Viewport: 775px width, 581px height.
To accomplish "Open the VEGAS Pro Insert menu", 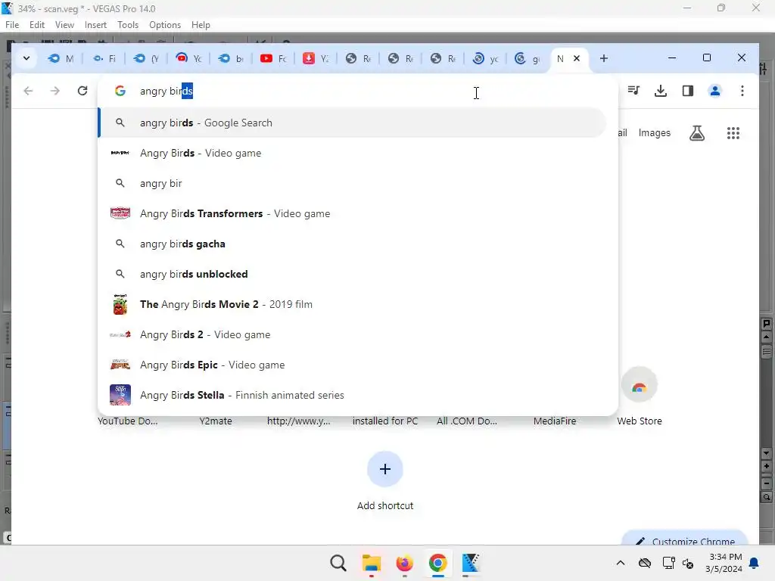I will pos(95,25).
